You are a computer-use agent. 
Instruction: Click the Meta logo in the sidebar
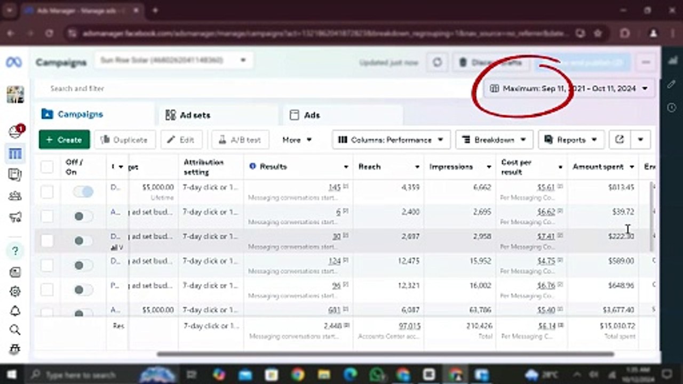coord(14,62)
